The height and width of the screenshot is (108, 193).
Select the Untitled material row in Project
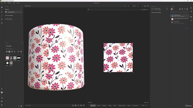coord(14,12)
